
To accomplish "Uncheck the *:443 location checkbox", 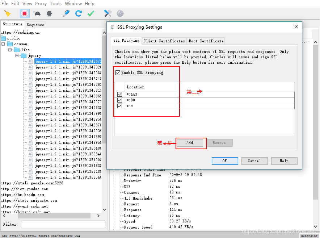I will 119,94.
